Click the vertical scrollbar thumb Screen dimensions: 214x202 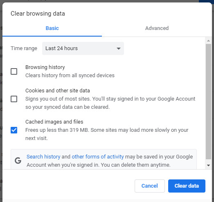[208, 102]
